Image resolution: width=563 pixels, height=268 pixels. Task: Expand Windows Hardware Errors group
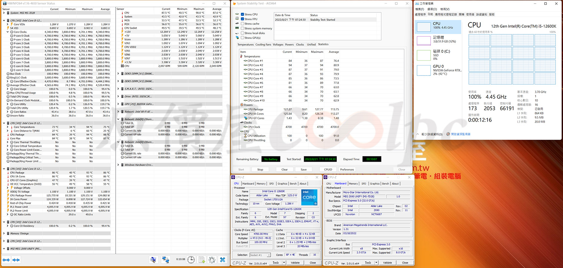(x=119, y=165)
